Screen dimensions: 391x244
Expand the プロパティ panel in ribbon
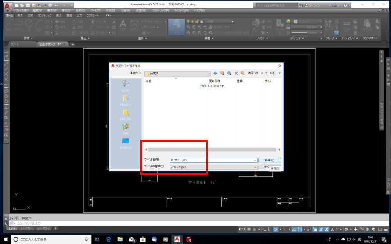297,38
